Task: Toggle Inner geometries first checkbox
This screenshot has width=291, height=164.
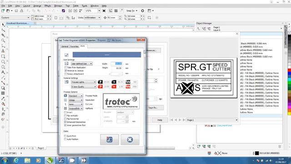Action: [65, 125]
